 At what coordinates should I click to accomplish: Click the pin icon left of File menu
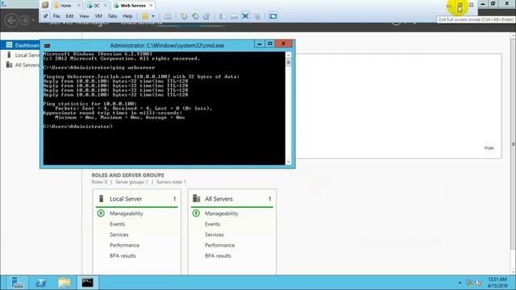(45, 16)
